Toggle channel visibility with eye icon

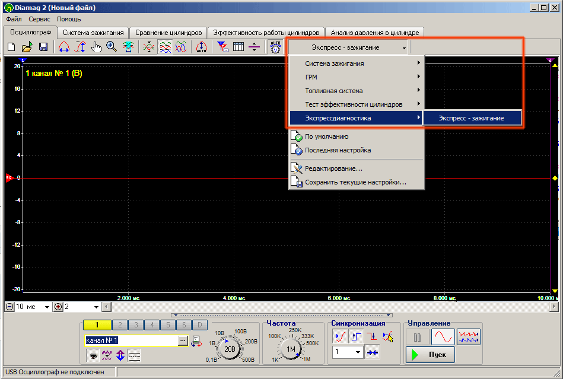[x=93, y=356]
